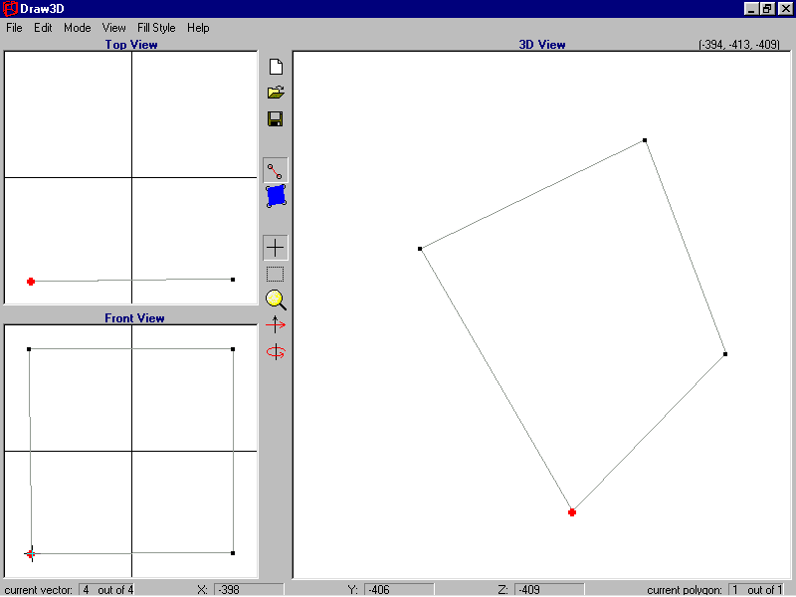Click the New file icon
Viewport: 796px width, 597px height.
point(276,67)
